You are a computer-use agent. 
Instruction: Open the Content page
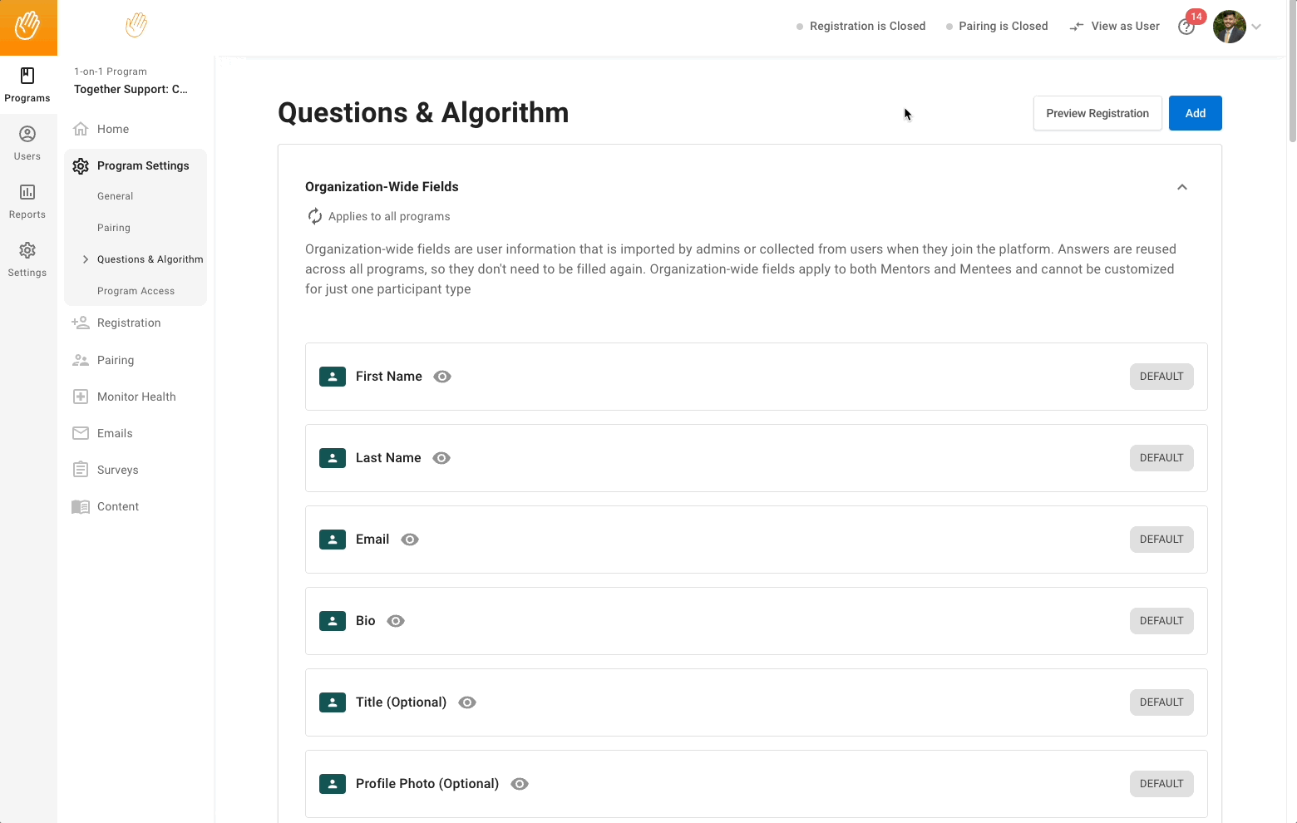click(x=118, y=506)
